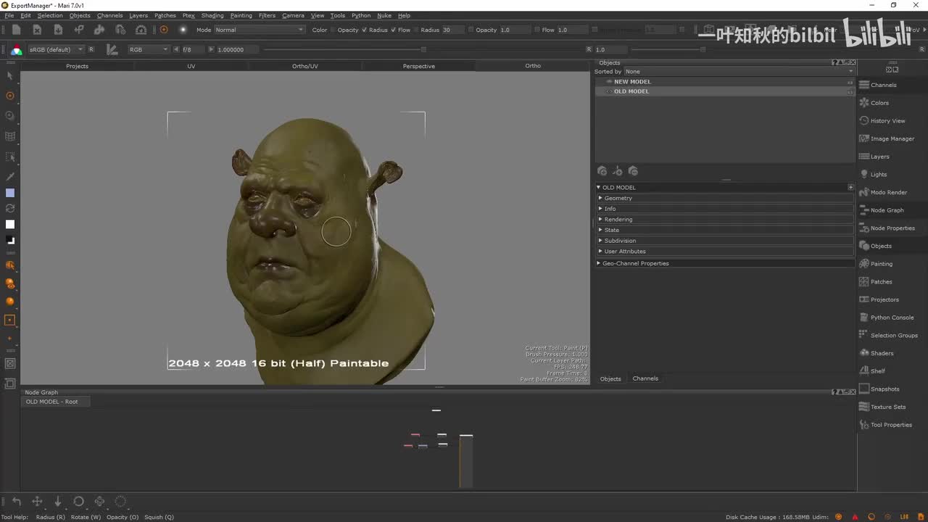Screen dimensions: 928x522
Task: Uncheck the Radius pressure checkbox
Action: tap(364, 30)
